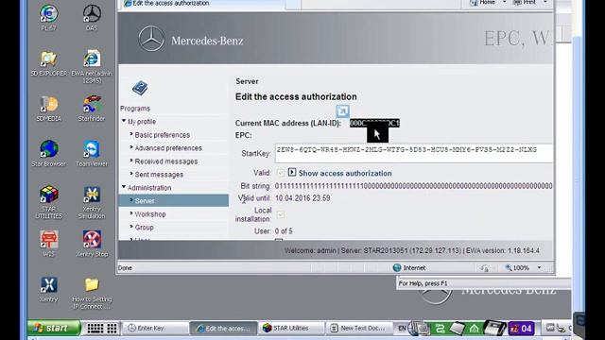The width and height of the screenshot is (605, 340).
Task: Launch the Xentry Stop shortcut
Action: (x=92, y=244)
